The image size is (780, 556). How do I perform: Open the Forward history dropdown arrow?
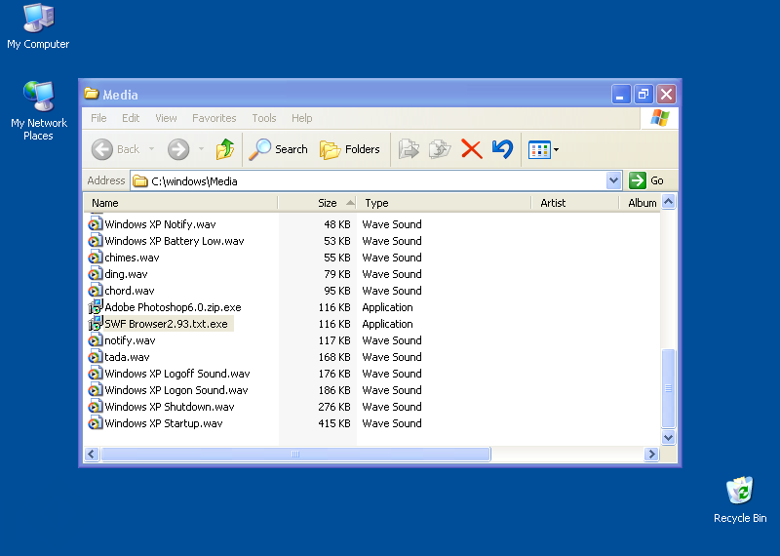[201, 149]
